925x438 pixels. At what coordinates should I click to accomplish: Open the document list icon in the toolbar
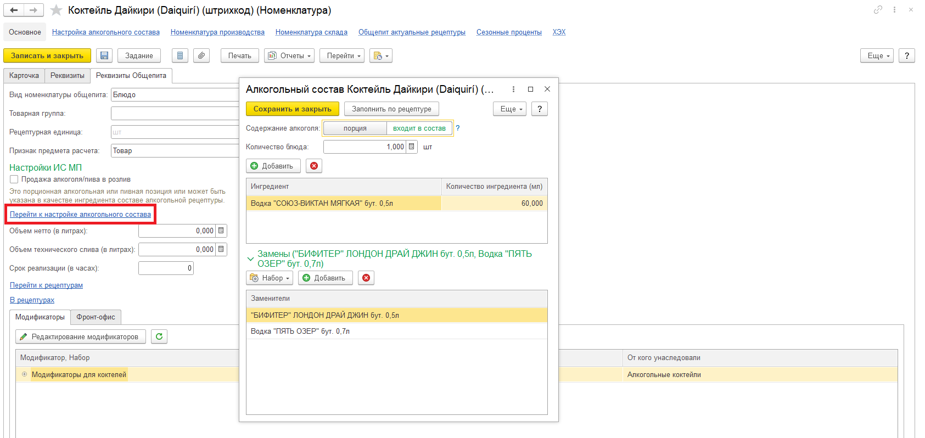[x=180, y=55]
